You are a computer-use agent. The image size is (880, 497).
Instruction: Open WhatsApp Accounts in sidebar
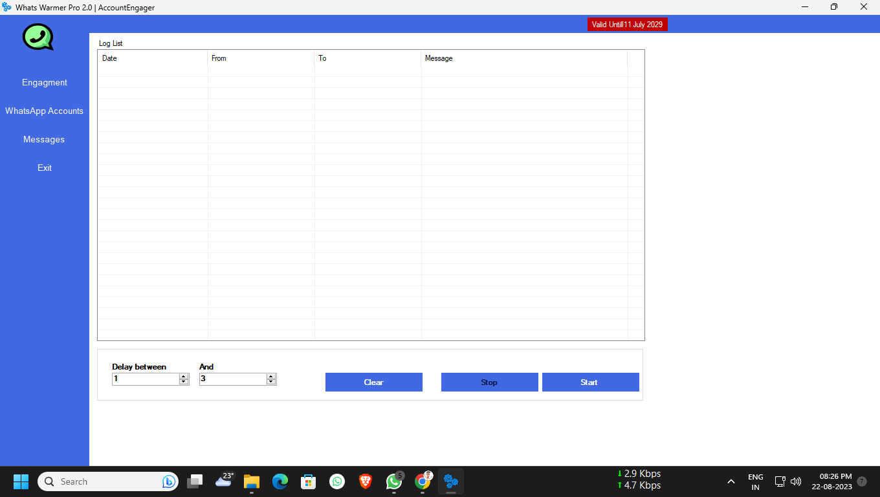(x=45, y=111)
